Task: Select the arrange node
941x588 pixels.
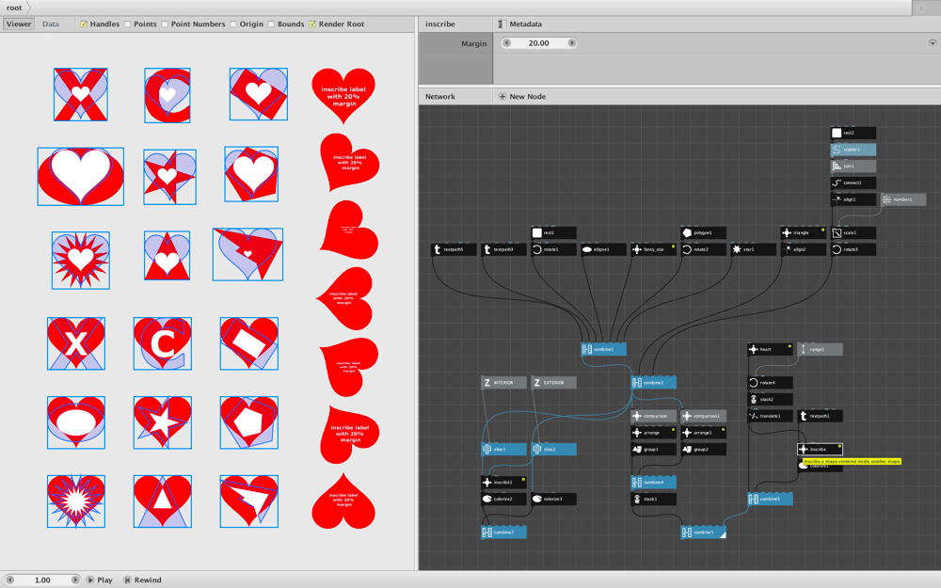Action: click(x=654, y=432)
